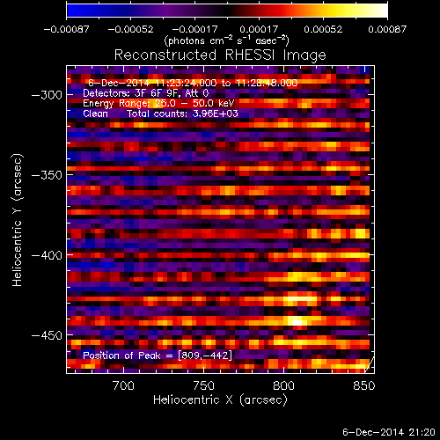Click the -450 Y-axis tick label
Viewport: 440px width, 440px height.
click(47, 335)
